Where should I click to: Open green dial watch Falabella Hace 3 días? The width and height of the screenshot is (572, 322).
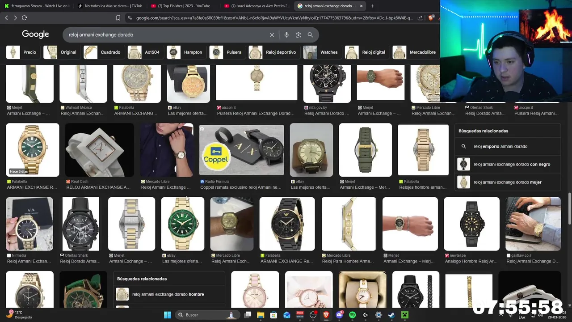32,150
